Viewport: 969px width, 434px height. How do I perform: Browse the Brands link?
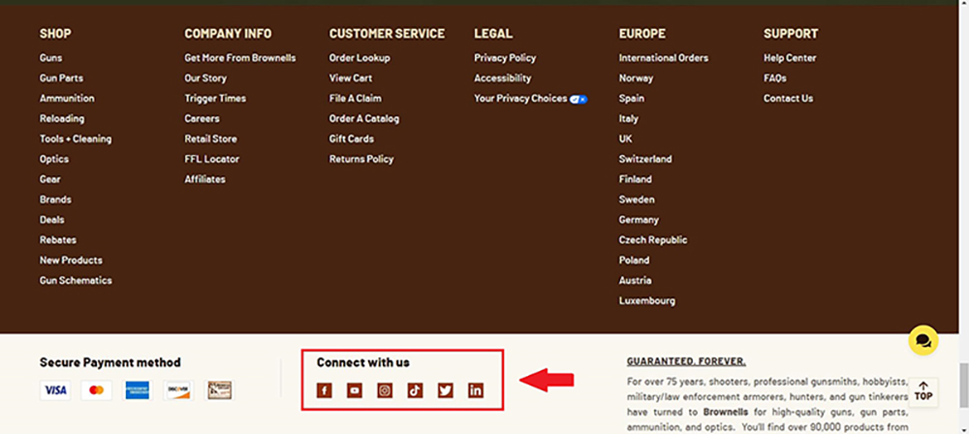tap(55, 200)
